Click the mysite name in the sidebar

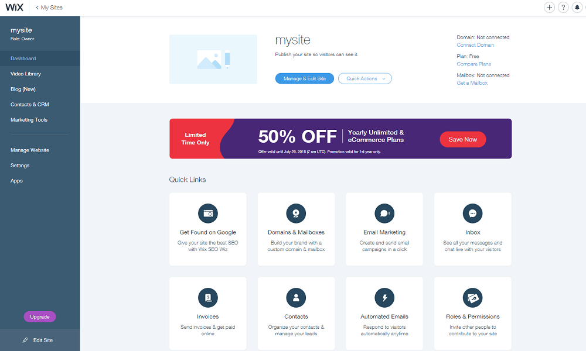tap(21, 30)
